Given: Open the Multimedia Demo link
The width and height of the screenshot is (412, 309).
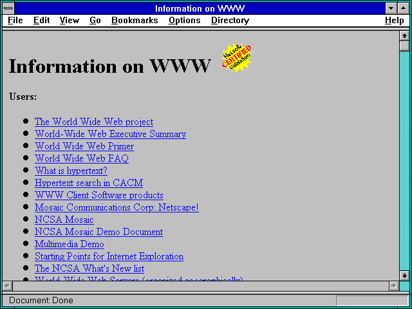Looking at the screenshot, I should 70,245.
